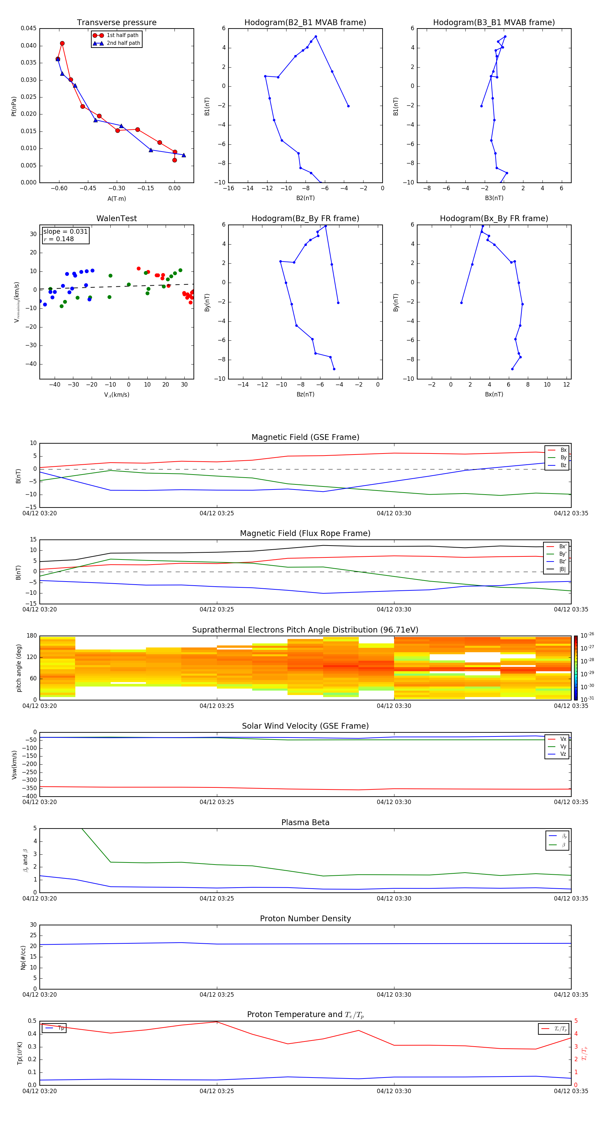Click the "Magnetic Field (GSE Frame)" title
Viewport: 611px width, 1121px height.
[x=305, y=437]
